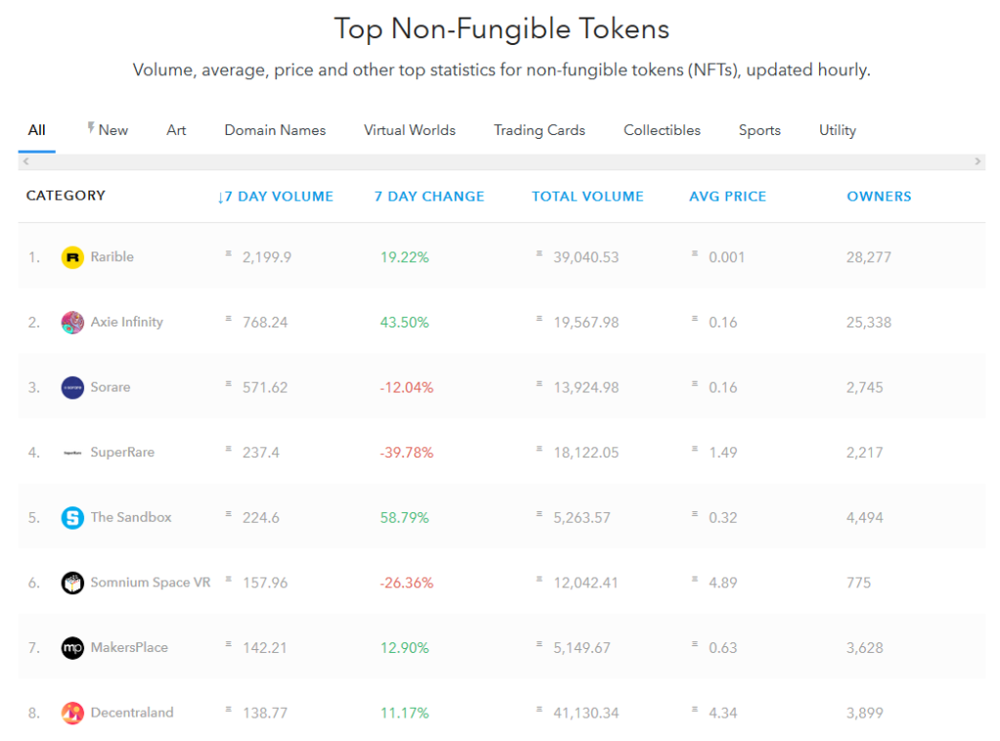Select the Somnium Space VR logo
The image size is (1000, 741).
point(71,582)
